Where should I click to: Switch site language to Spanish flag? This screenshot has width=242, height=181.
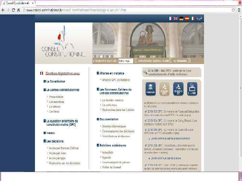(187, 18)
